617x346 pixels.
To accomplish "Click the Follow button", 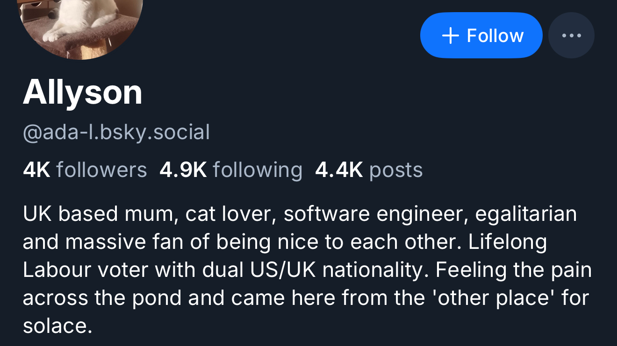I will (x=481, y=35).
